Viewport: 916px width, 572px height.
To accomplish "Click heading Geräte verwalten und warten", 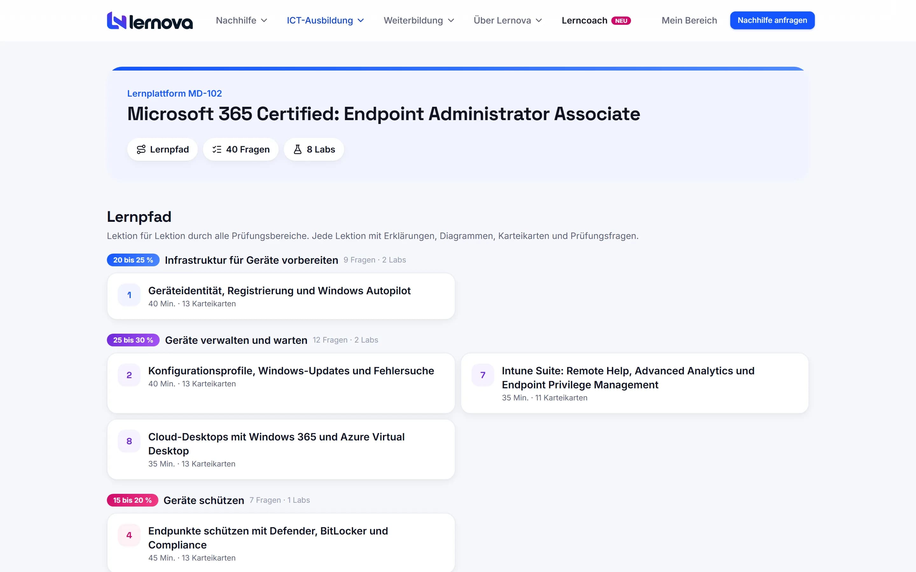I will click(236, 340).
